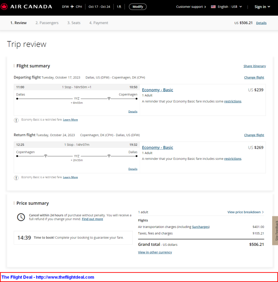The image size is (278, 282).
Task: Select the 4. Payment step
Action: pos(99,23)
